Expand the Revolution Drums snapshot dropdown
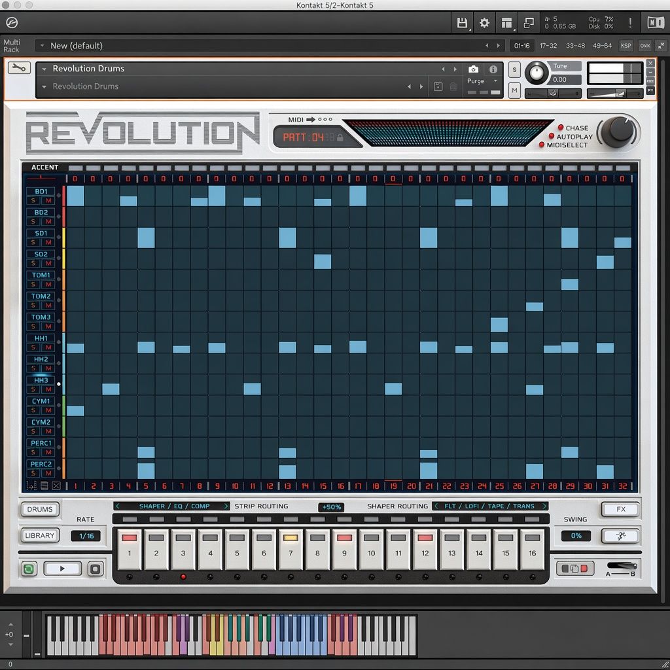The width and height of the screenshot is (670, 670). pos(44,87)
